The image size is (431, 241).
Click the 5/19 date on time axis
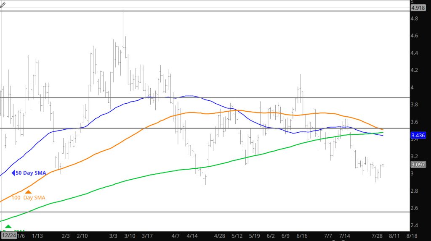tap(254, 236)
